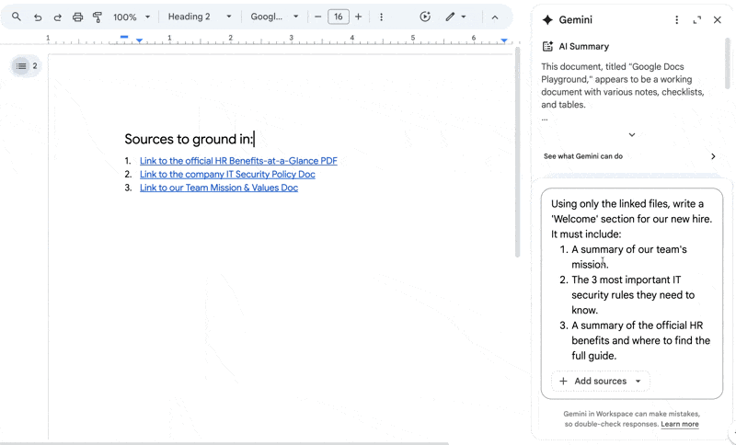Open the Heading 2 paragraph style dropdown
Image resolution: width=736 pixels, height=445 pixels.
[x=198, y=17]
